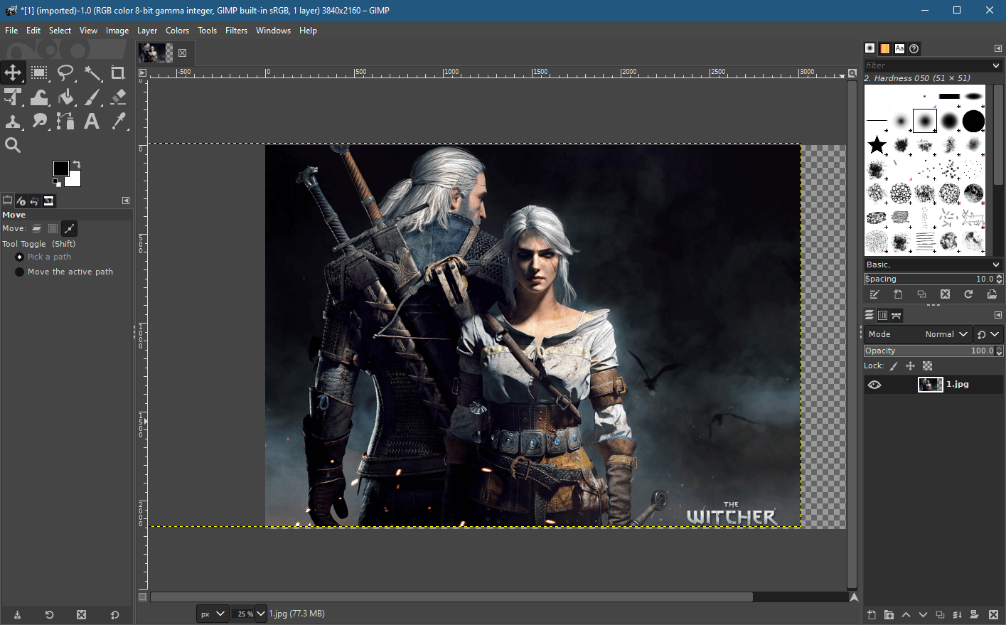1006x625 pixels.
Task: Close the 1.jpg image tab
Action: [x=182, y=53]
